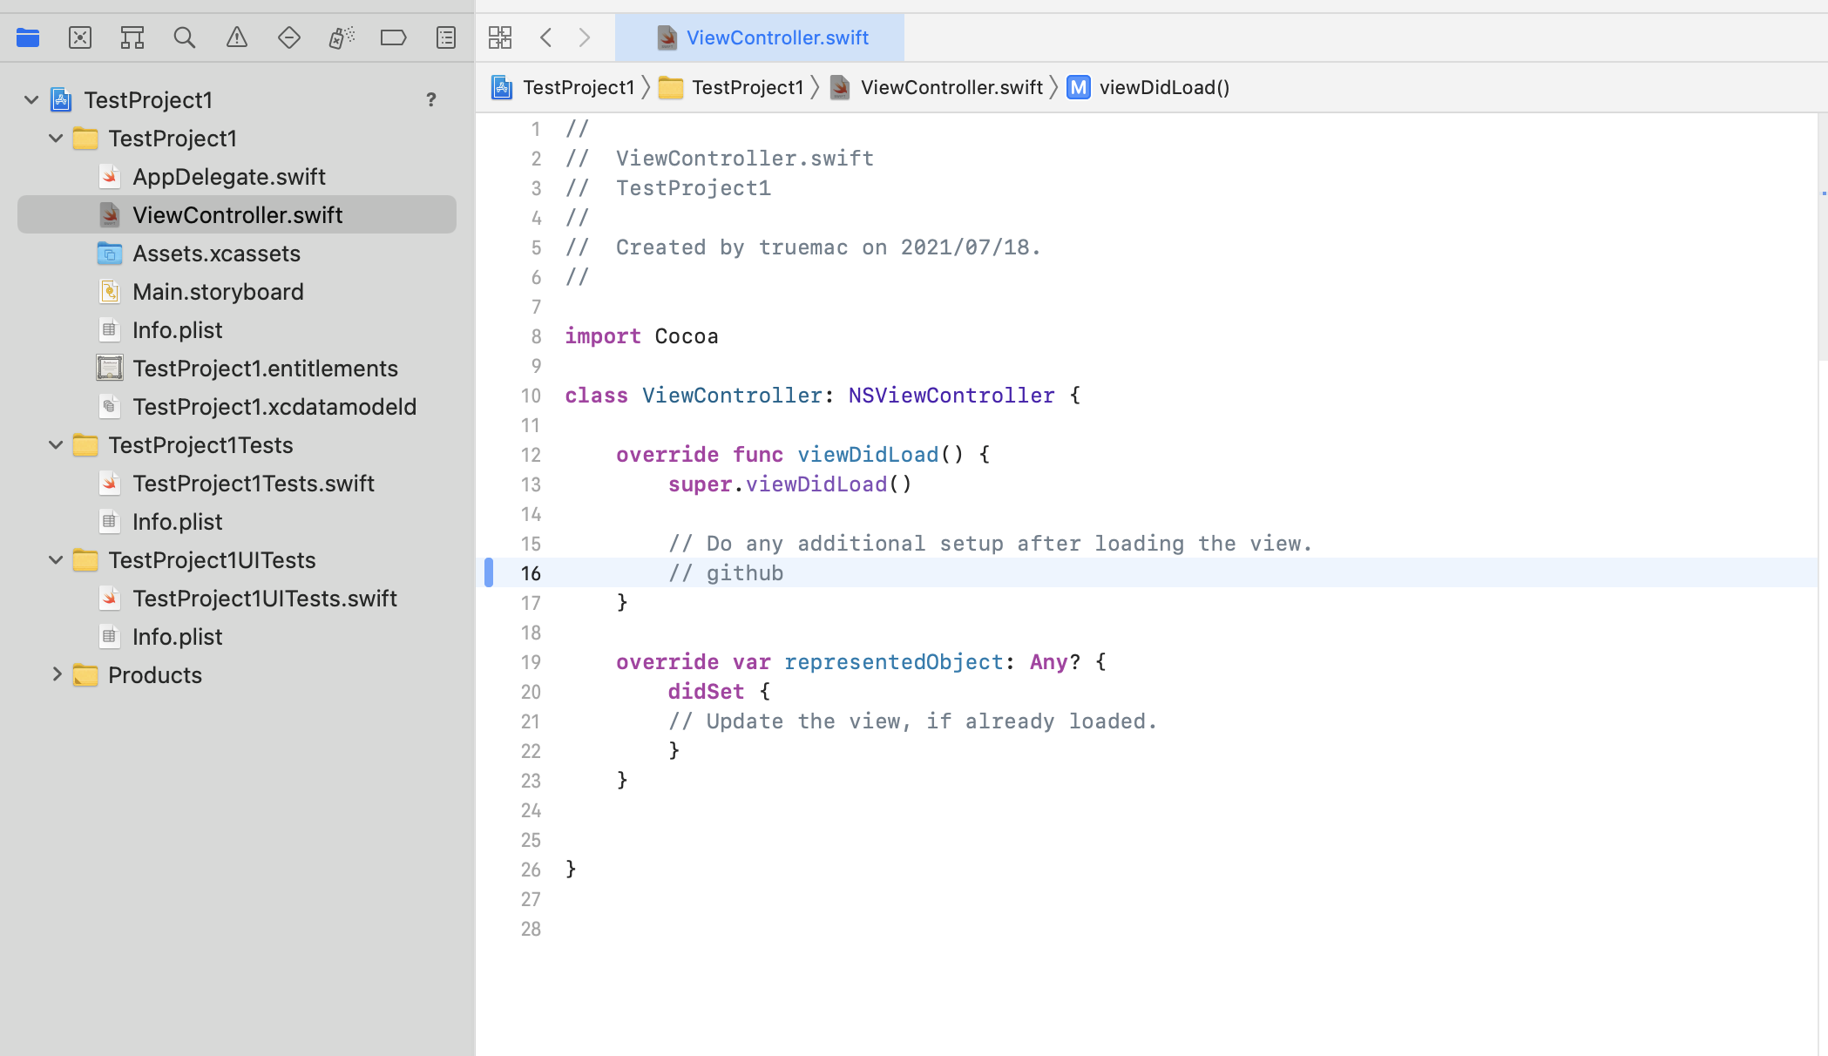
Task: Collapse the TestProject1UITests folder
Action: 56,560
